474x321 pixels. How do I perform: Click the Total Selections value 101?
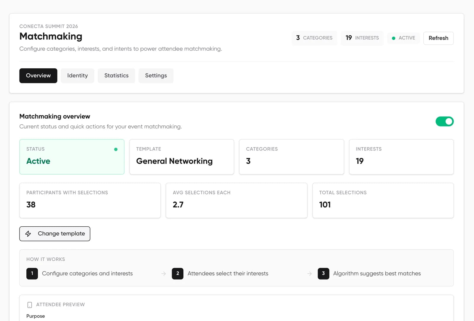[x=325, y=205]
